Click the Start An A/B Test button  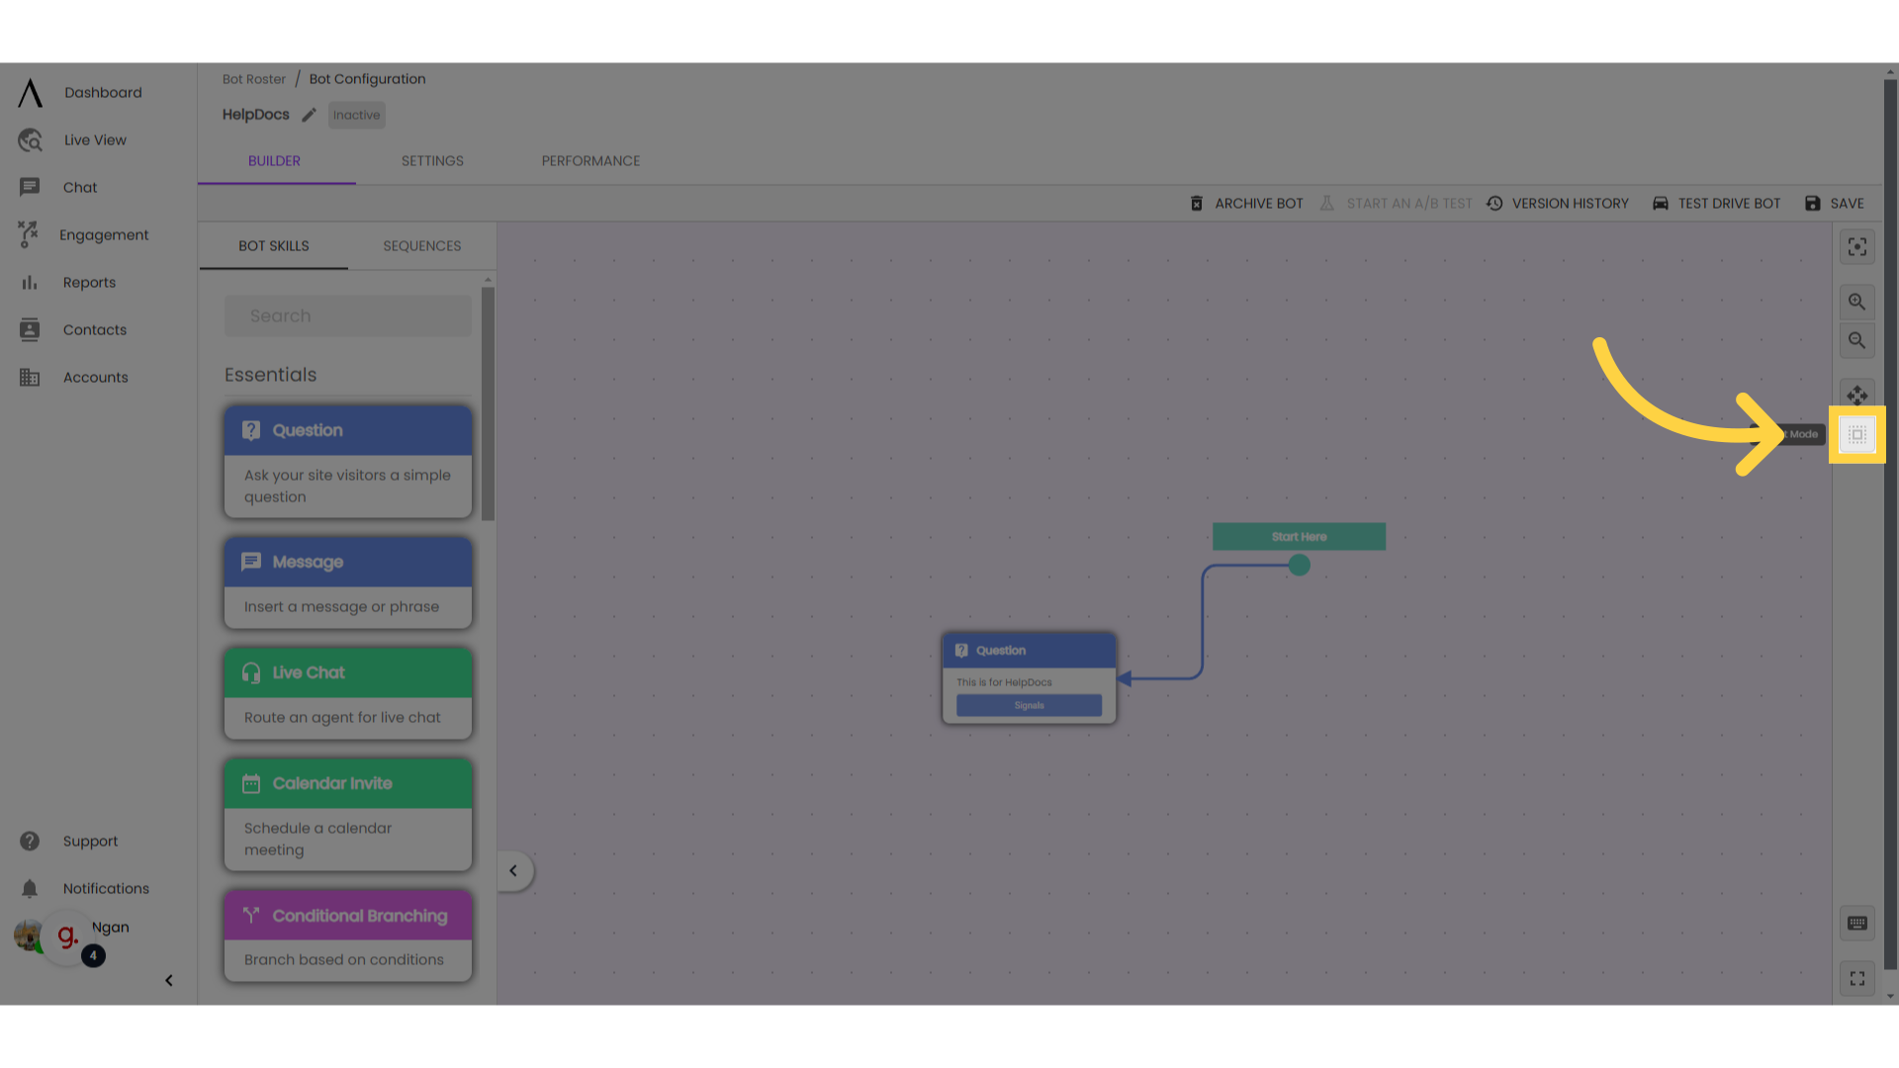[x=1399, y=204]
